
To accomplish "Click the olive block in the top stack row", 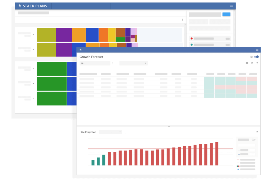I will [47, 35].
